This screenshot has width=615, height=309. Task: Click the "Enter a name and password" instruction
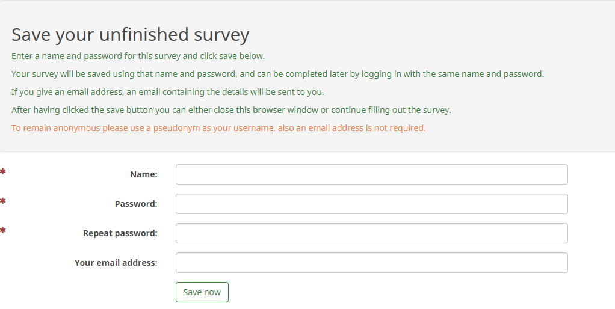[138, 56]
